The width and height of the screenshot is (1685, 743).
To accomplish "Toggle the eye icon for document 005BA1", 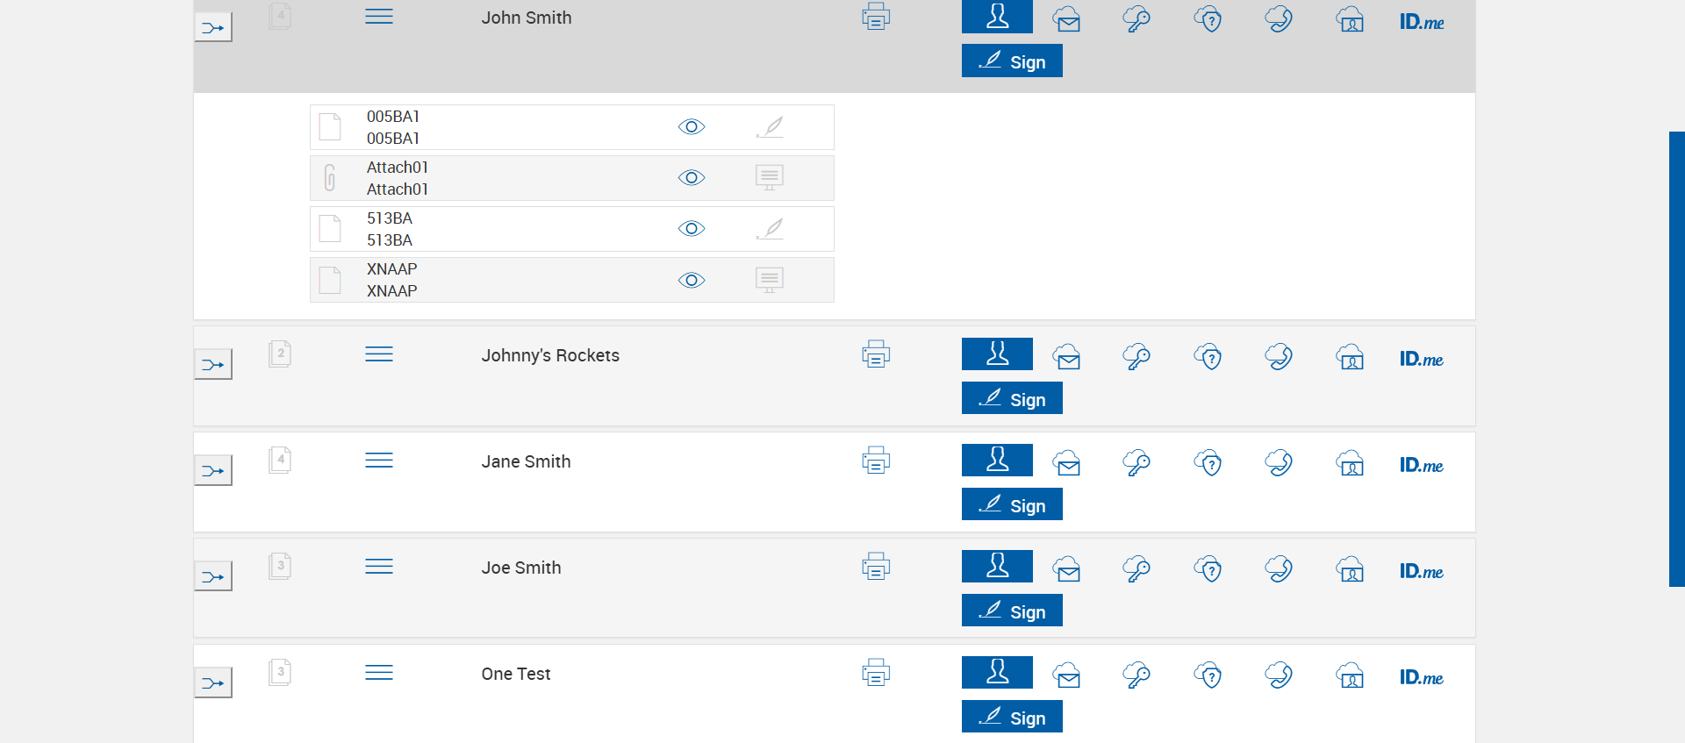I will pyautogui.click(x=692, y=127).
